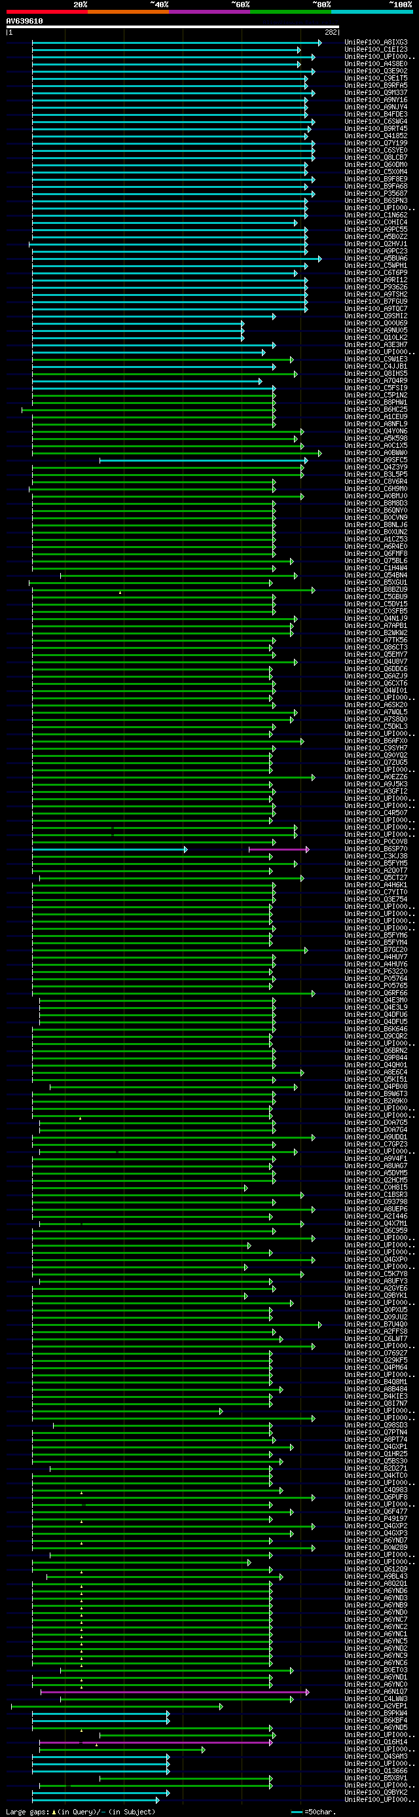Viewport: 419px width, 1817px height.
Task: Click the red 20% identity legend segment
Action: pyautogui.click(x=46, y=12)
